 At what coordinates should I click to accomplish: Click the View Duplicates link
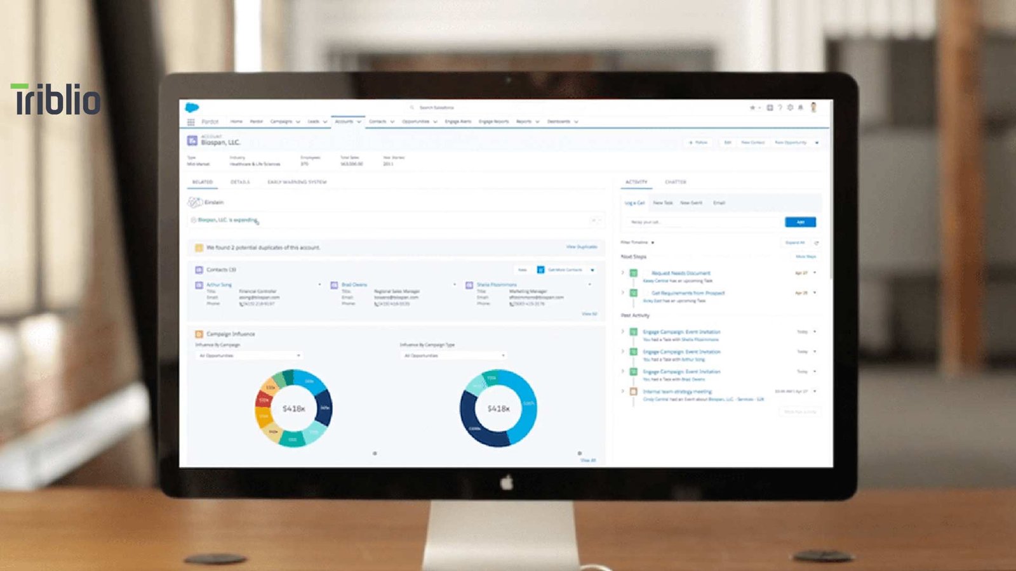coord(582,247)
